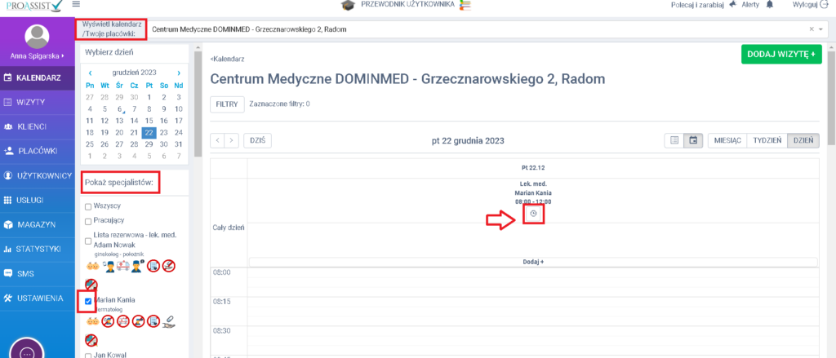Click the Polecaj i zarabiaj megaphone

tap(731, 5)
